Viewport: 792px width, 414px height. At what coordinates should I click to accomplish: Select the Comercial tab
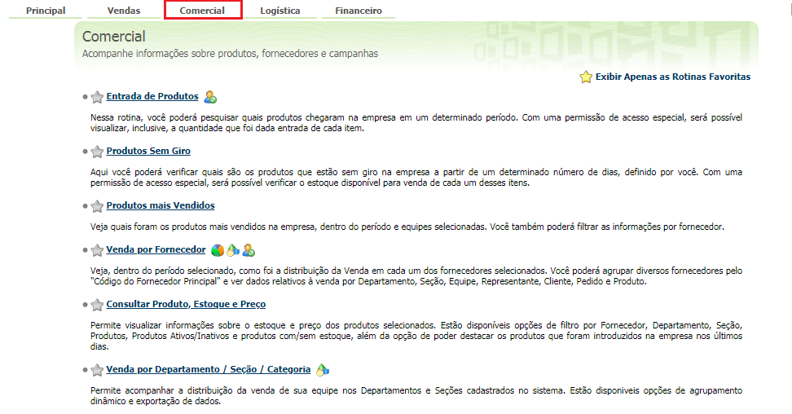[x=202, y=11]
